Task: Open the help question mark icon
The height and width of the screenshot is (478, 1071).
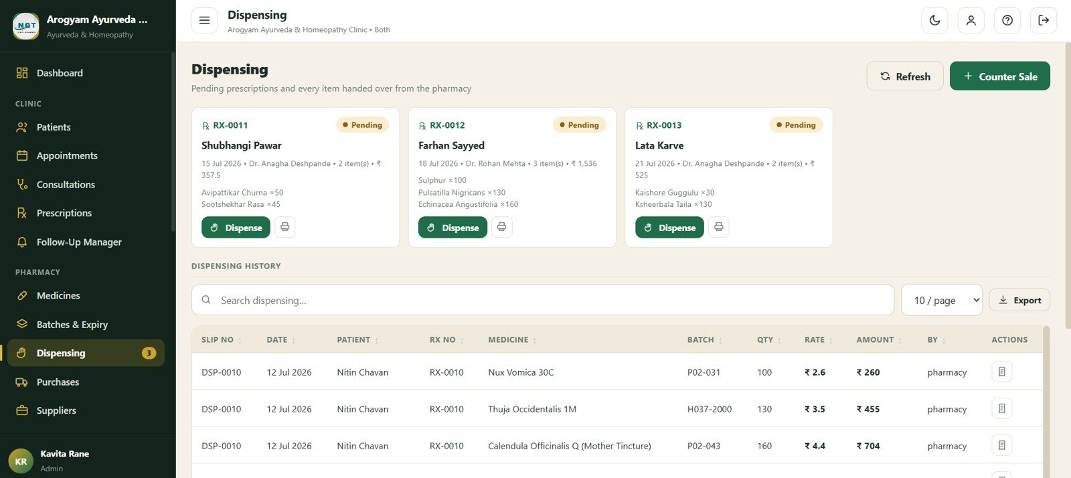Action: (x=1007, y=20)
